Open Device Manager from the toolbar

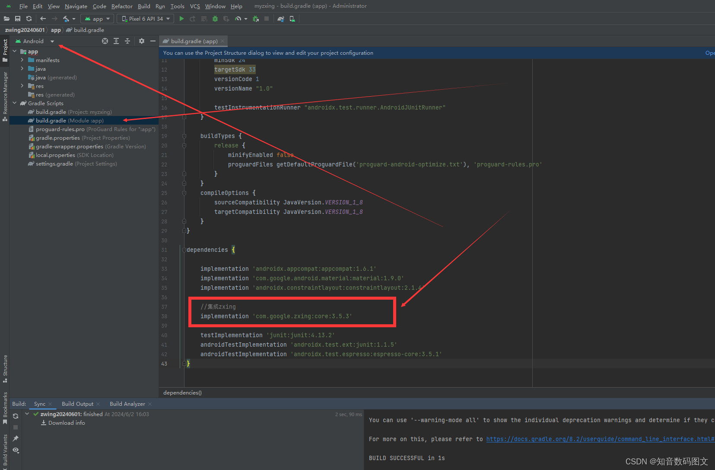(x=292, y=19)
